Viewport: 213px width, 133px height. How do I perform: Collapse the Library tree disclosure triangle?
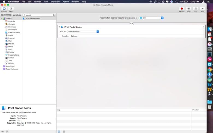tap(2, 19)
